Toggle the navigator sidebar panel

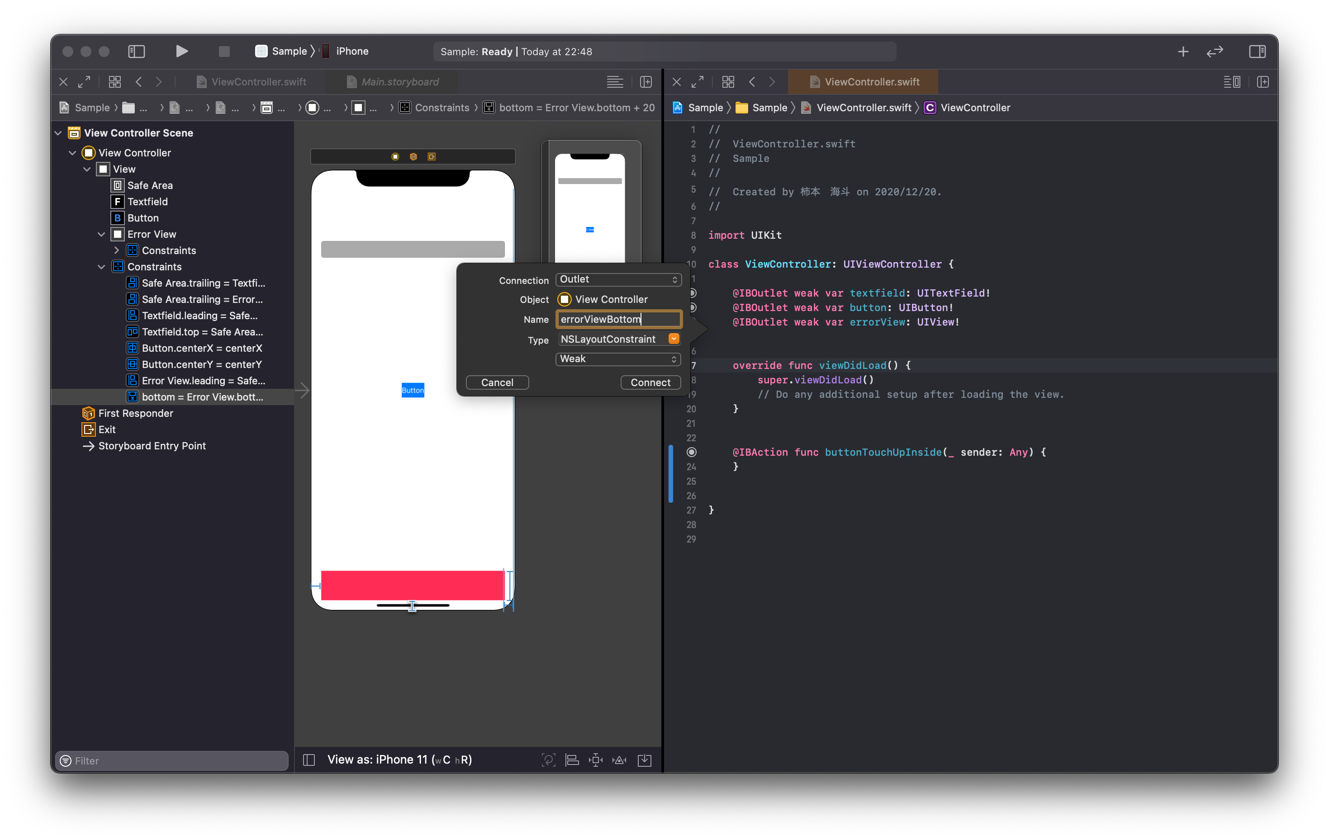coord(136,51)
